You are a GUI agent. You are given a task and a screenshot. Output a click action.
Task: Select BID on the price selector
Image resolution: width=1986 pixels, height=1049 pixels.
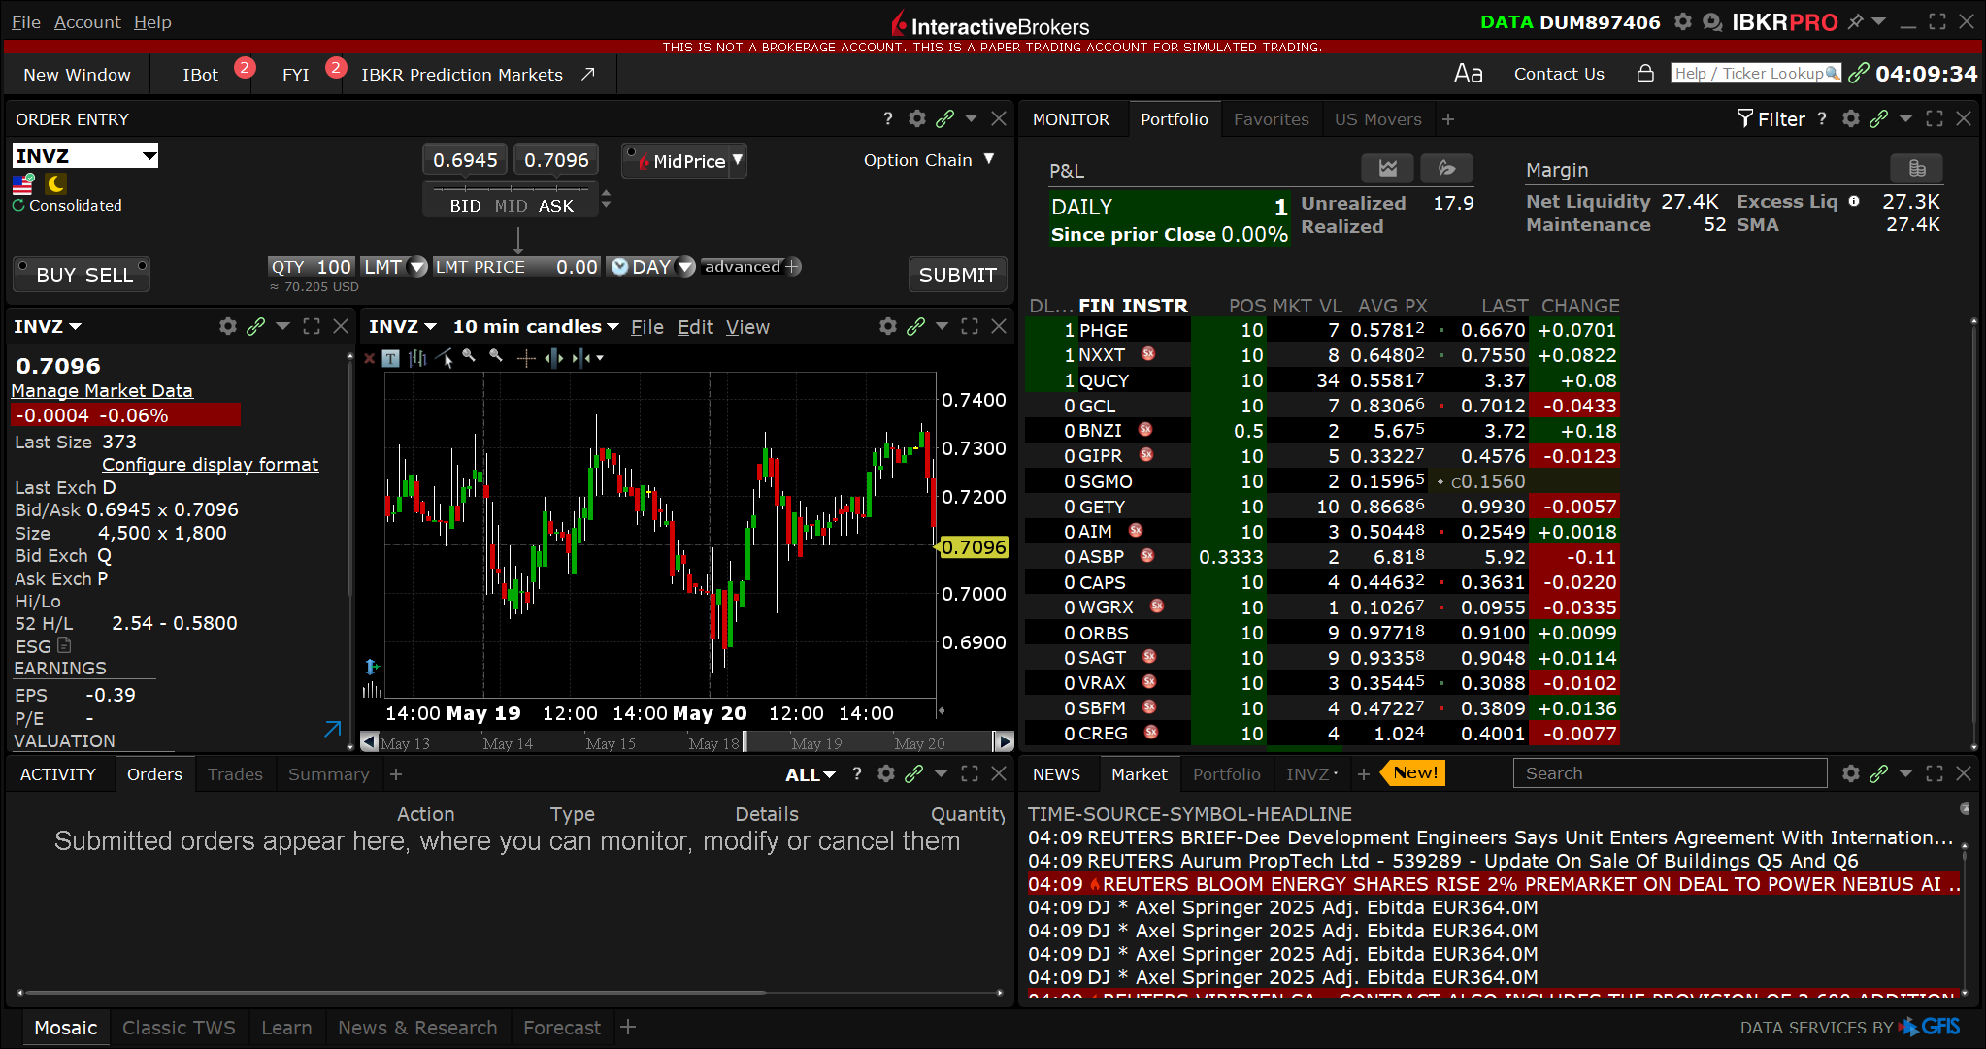(465, 206)
